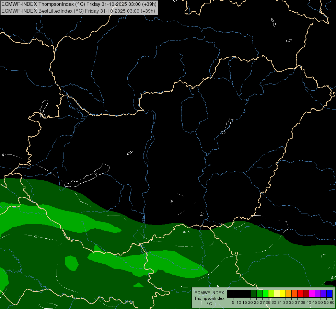Click the light orange 33–35 legend swatch
This screenshot has width=336, height=309.
[x=289, y=294]
